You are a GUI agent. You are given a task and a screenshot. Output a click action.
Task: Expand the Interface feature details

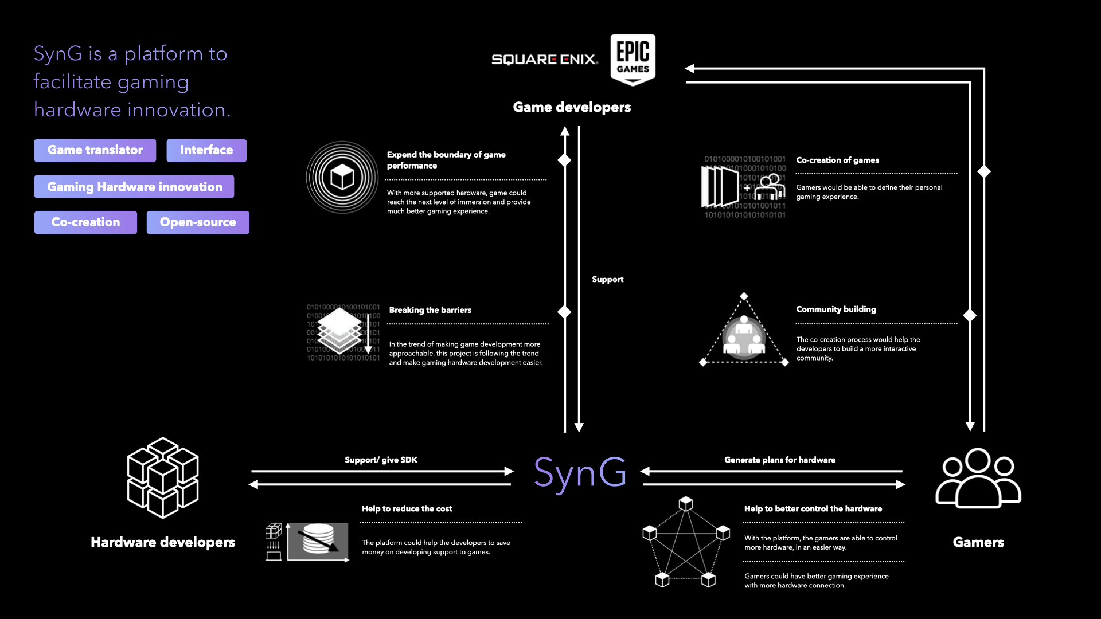[x=206, y=150]
